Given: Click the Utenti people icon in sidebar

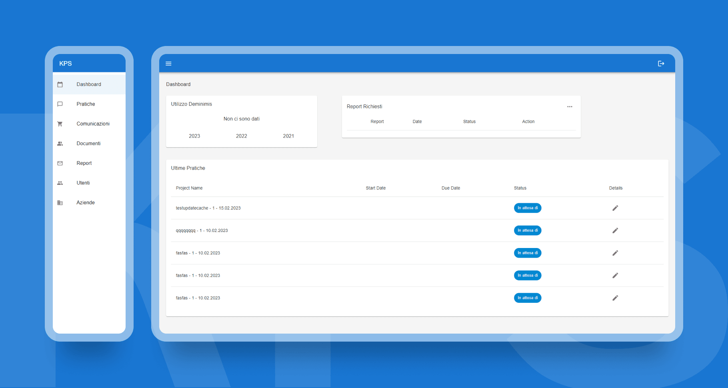Looking at the screenshot, I should (x=60, y=183).
